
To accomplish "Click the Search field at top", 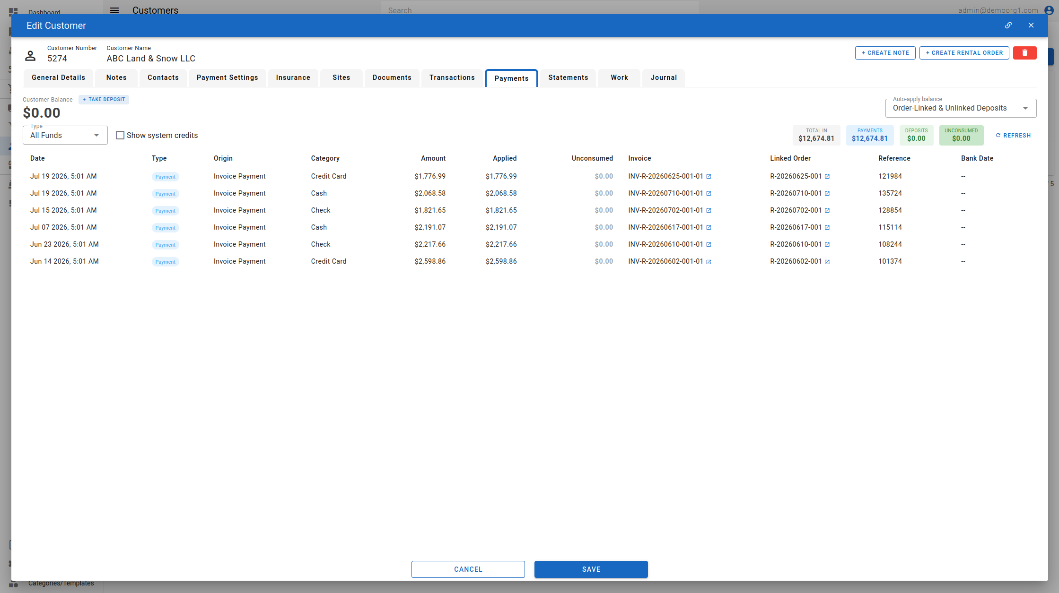I will tap(540, 10).
